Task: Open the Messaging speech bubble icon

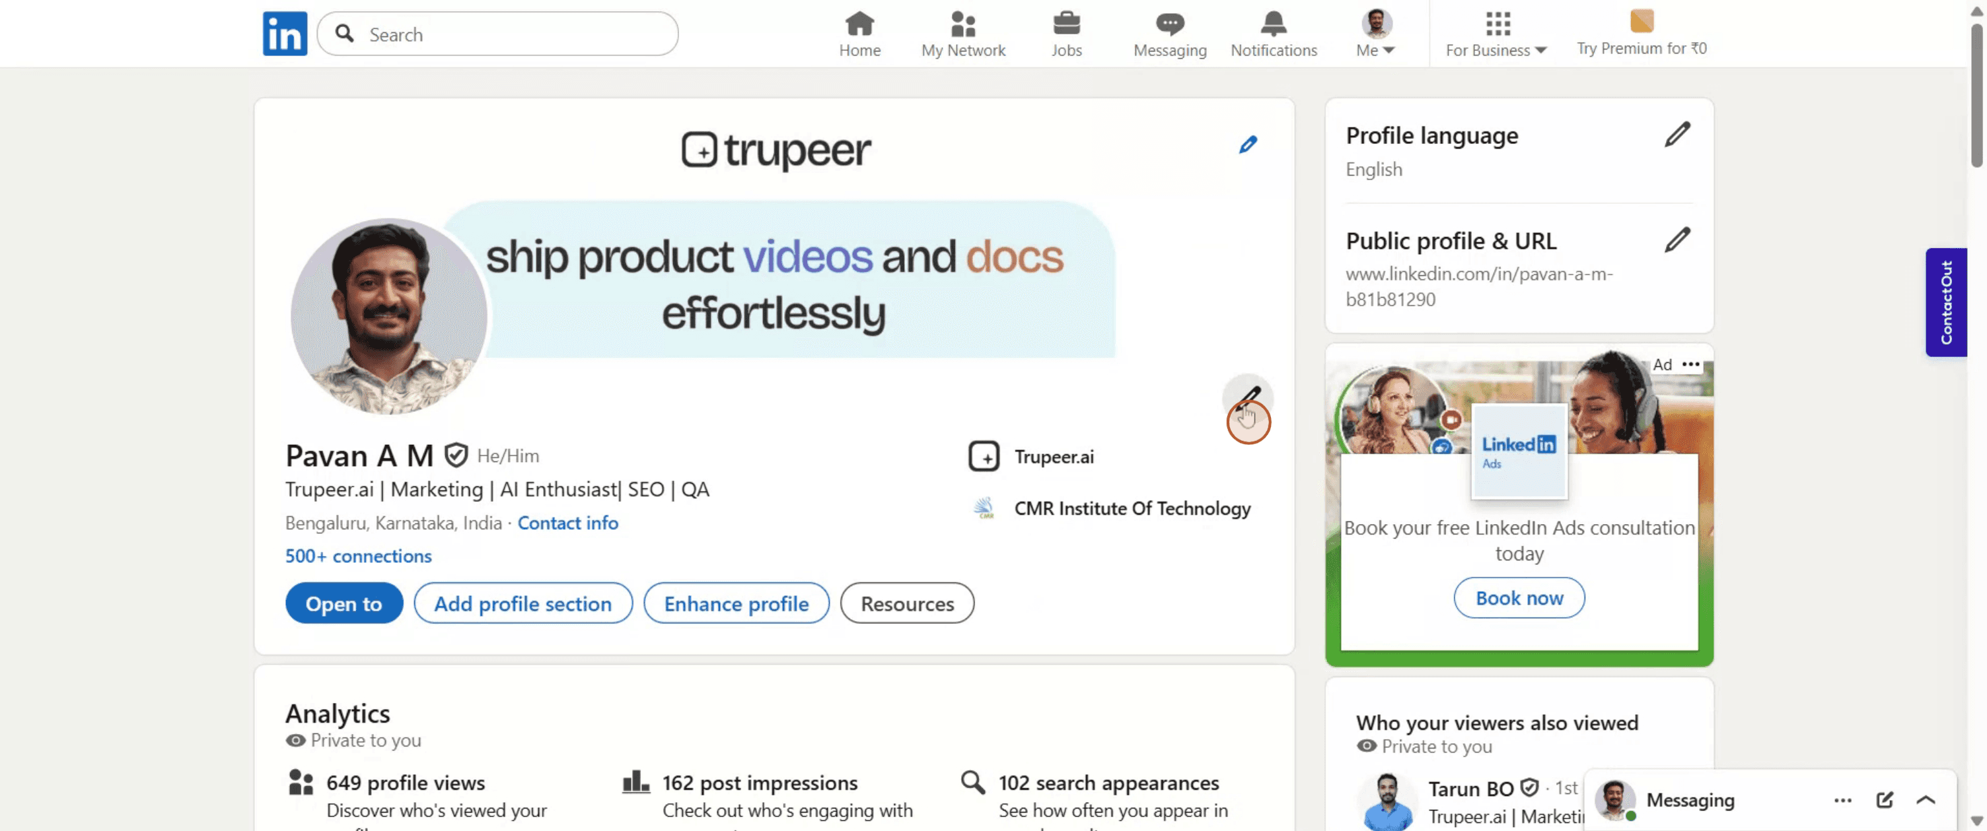Action: click(x=1169, y=24)
